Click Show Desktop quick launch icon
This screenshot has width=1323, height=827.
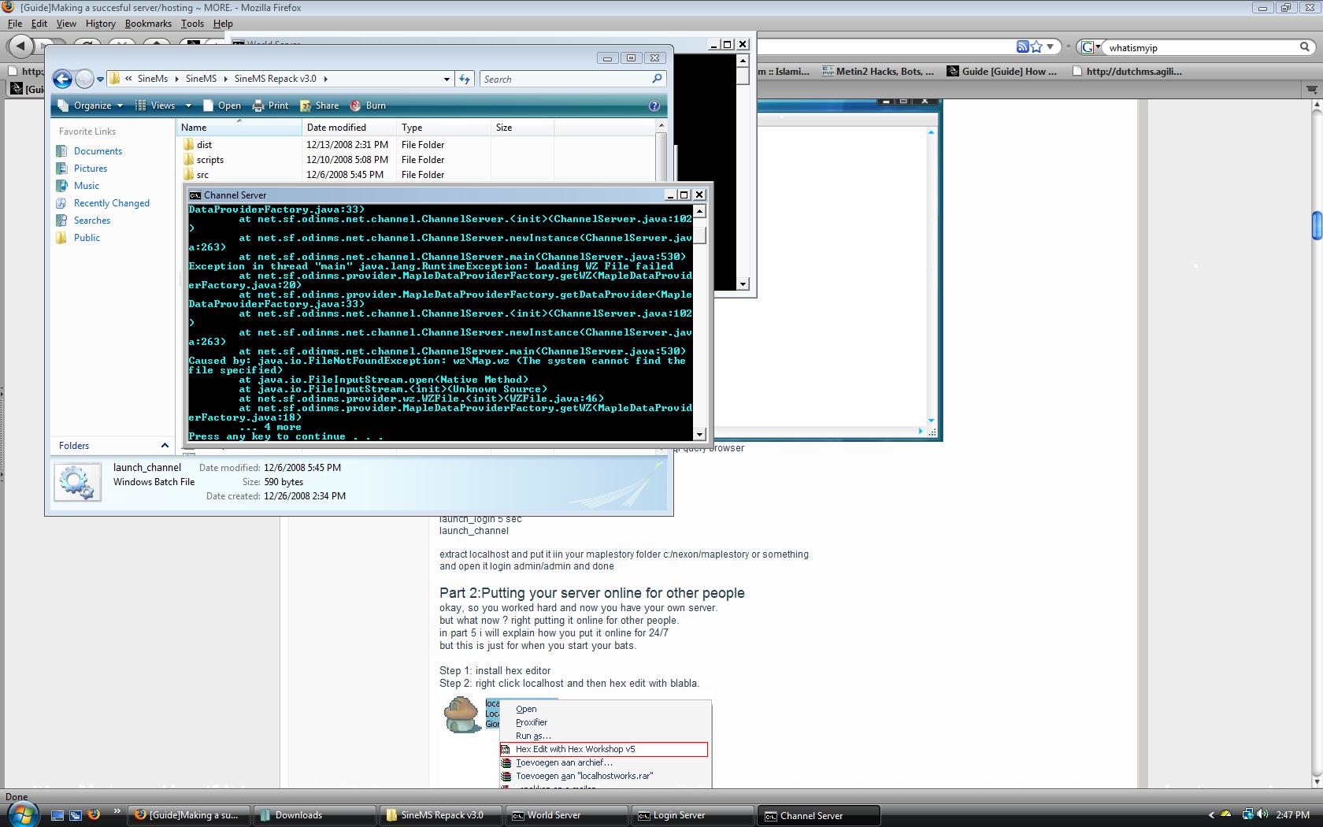point(57,815)
